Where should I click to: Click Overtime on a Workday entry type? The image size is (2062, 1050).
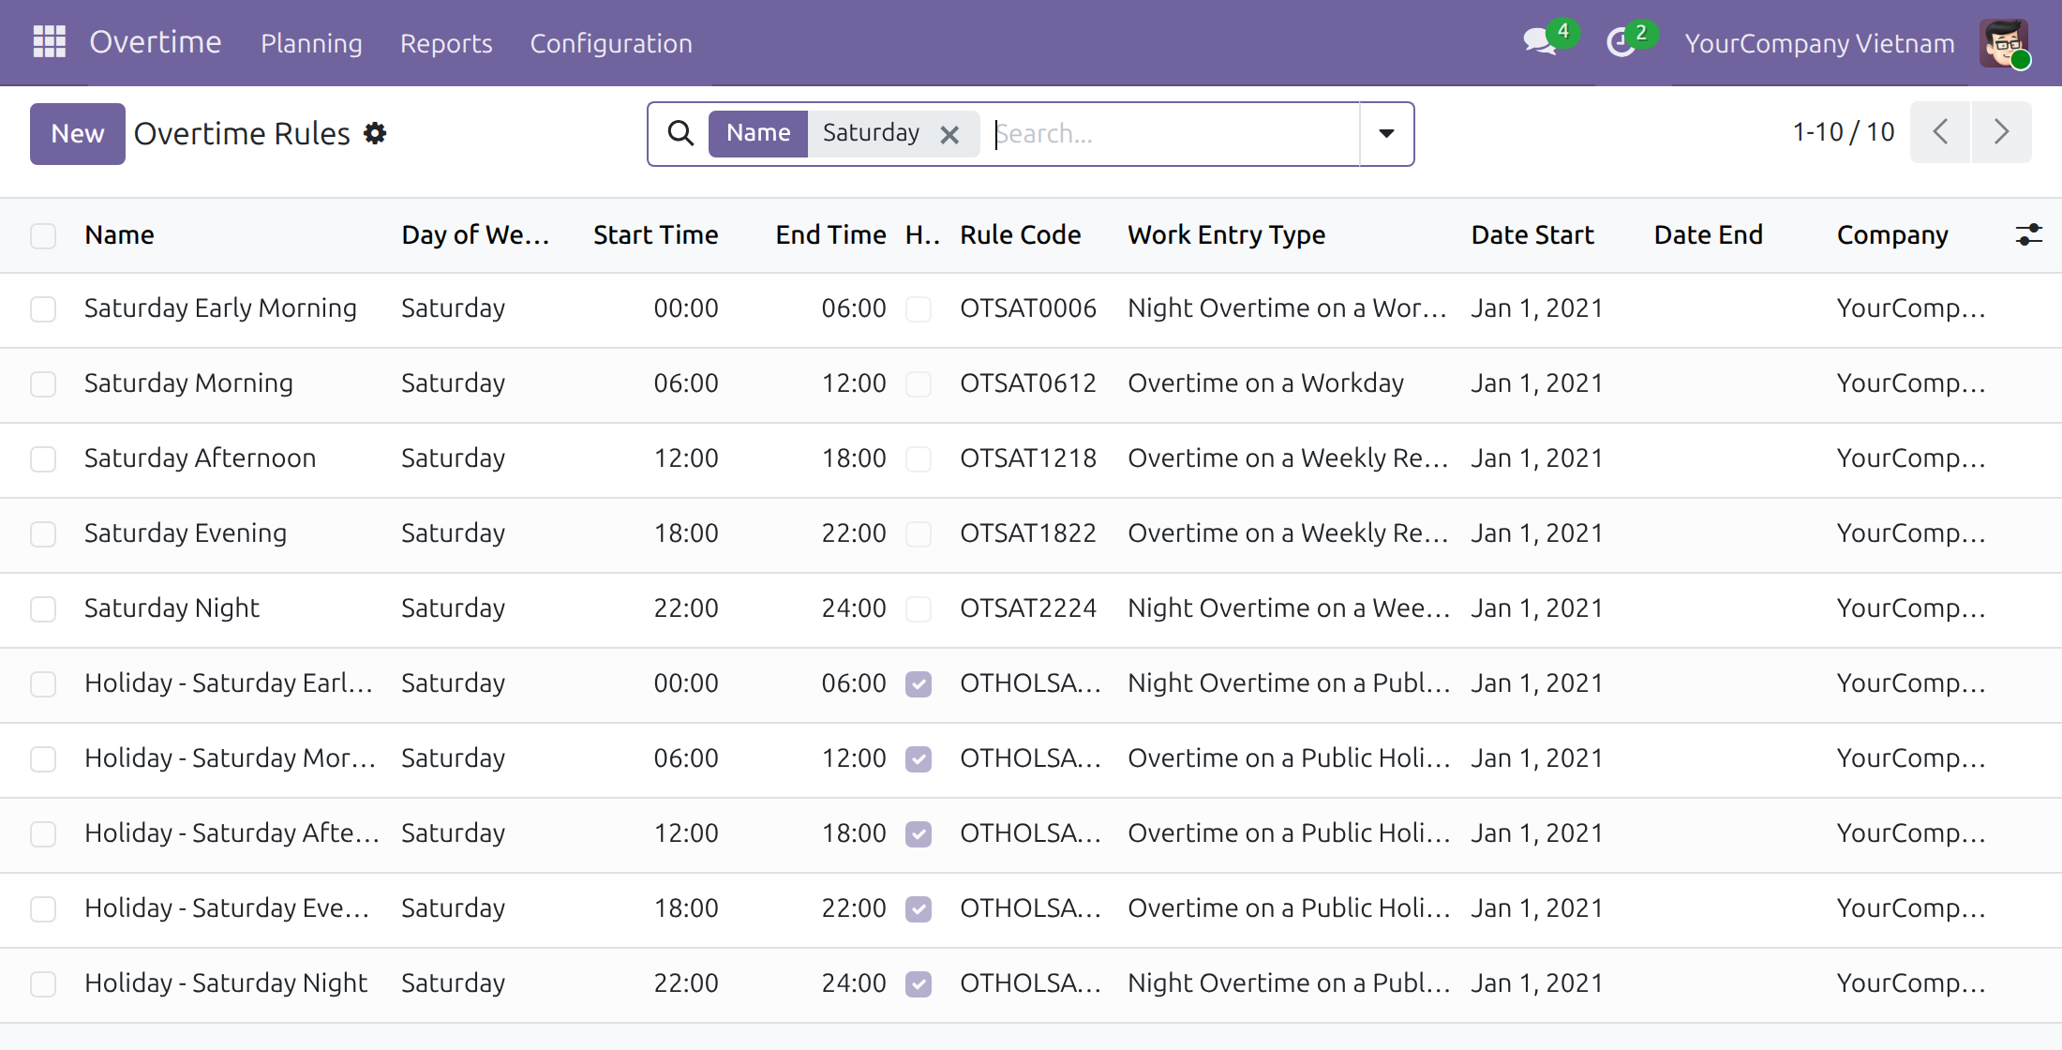pos(1265,383)
